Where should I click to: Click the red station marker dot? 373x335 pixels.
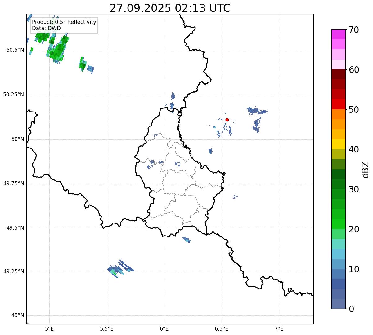click(227, 120)
